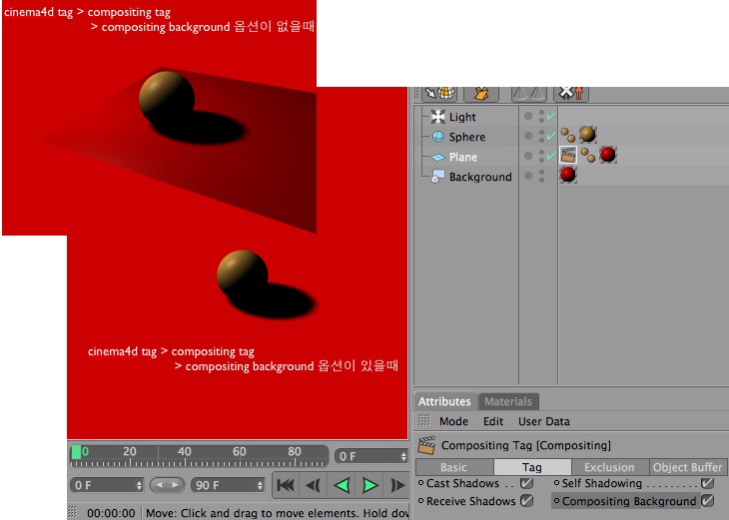
Task: Click the white cross and orange arrow icon
Action: [571, 94]
